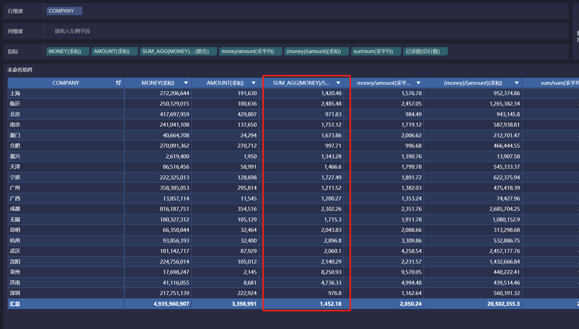Screen dimensions: 579x329
Task: Select the 南京 row cell
Action: point(66,125)
